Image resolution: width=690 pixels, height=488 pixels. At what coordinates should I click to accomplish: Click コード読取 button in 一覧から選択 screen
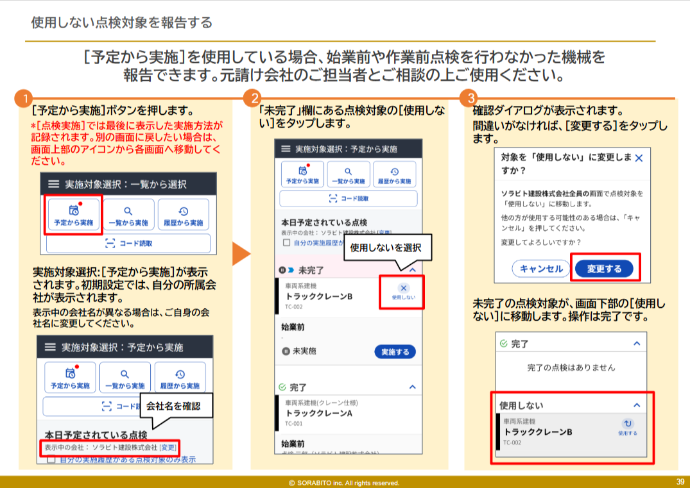(x=128, y=243)
